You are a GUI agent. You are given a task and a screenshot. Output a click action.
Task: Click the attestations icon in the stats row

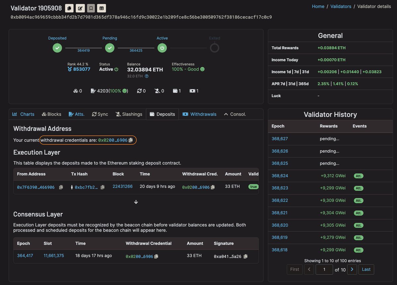93,90
